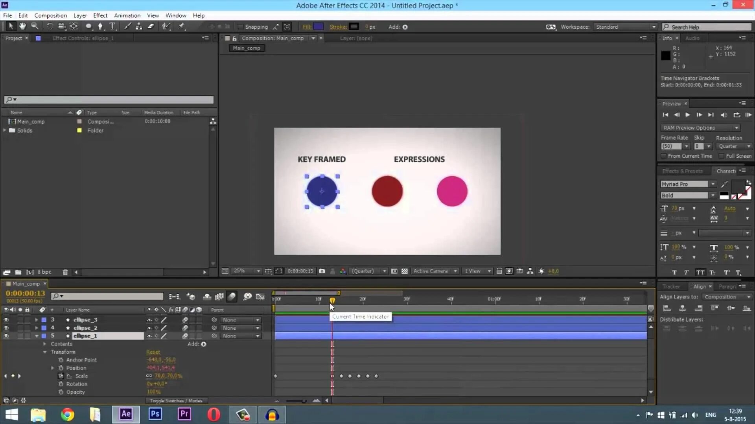Select the Hand tool
Screen dimensions: 755x424
[x=22, y=26]
